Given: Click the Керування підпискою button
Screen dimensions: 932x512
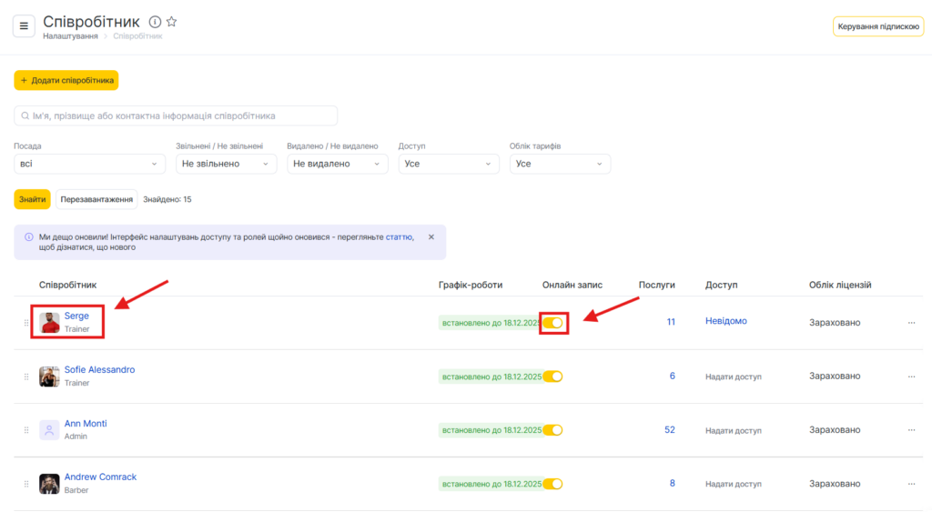Looking at the screenshot, I should (x=877, y=26).
